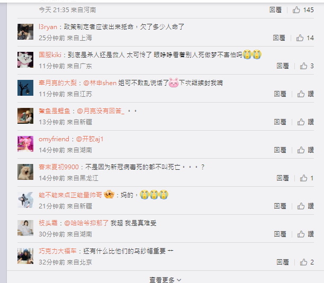Reply to 巧克力大福车's comment
This screenshot has width=324, height=283.
coord(283,262)
